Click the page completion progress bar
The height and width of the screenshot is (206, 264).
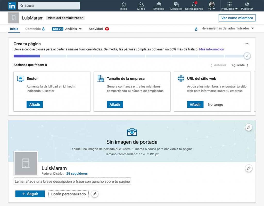pyautogui.click(x=129, y=56)
